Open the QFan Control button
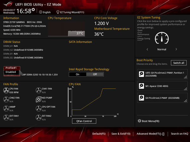Screen dimensions: 190x142 click(x=84, y=121)
